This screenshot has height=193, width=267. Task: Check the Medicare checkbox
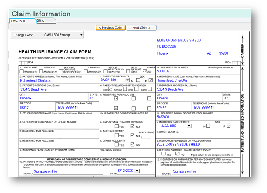[x=22, y=71]
